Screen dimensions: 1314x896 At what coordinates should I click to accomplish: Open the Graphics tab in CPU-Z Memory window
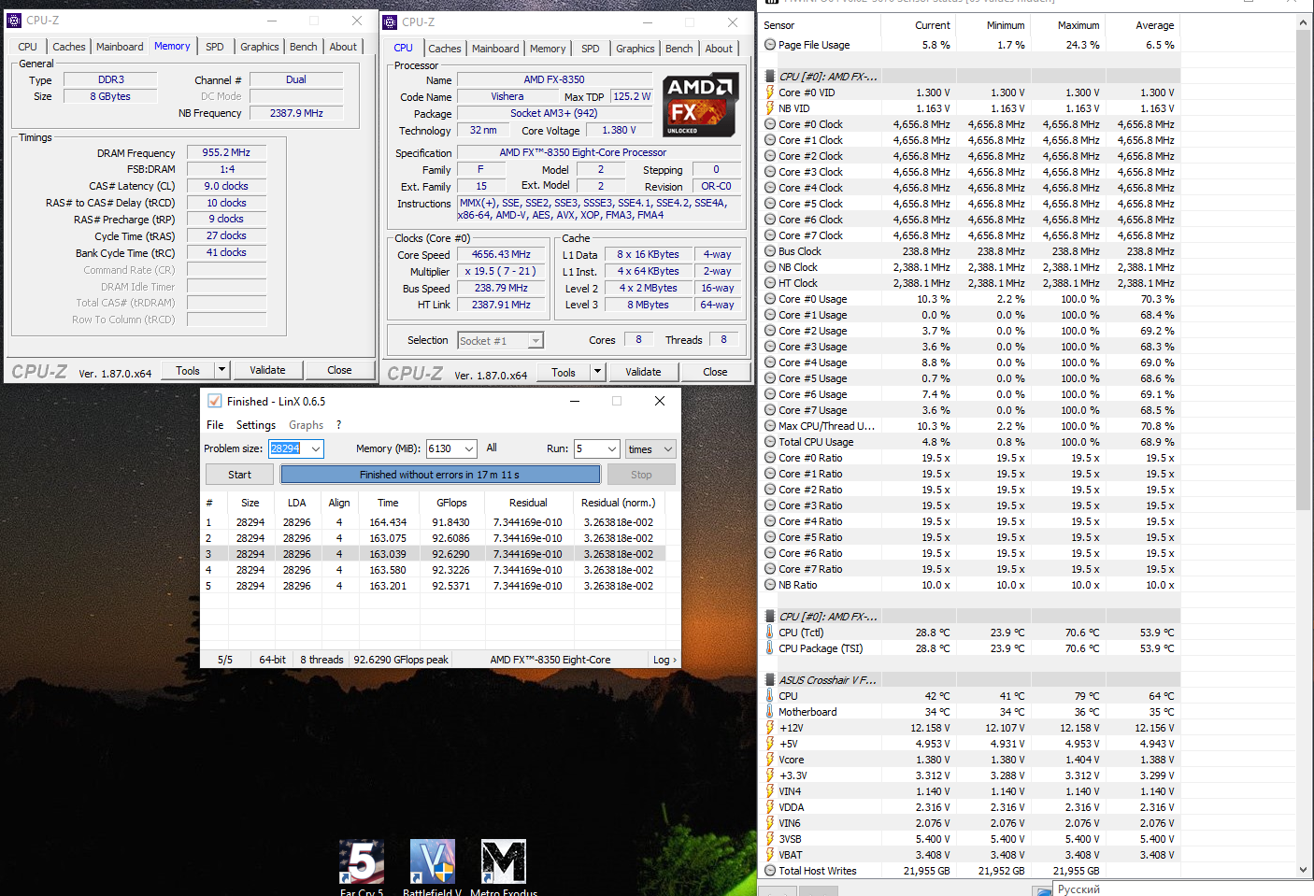260,47
